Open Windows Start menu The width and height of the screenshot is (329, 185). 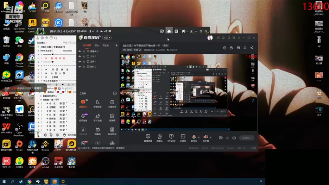coord(4,181)
